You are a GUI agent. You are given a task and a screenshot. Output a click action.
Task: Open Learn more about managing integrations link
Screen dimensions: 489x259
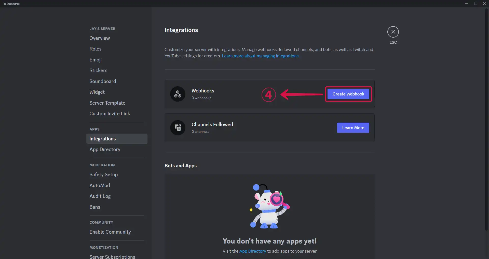point(261,56)
